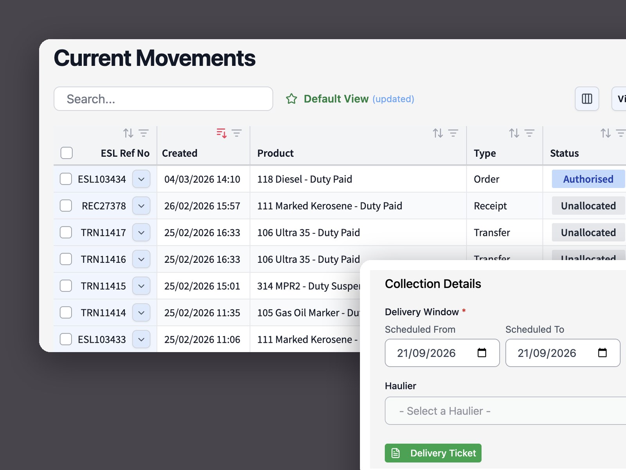Viewport: 626px width, 470px height.
Task: Select the ESL103434 row checkbox
Action: click(x=66, y=179)
